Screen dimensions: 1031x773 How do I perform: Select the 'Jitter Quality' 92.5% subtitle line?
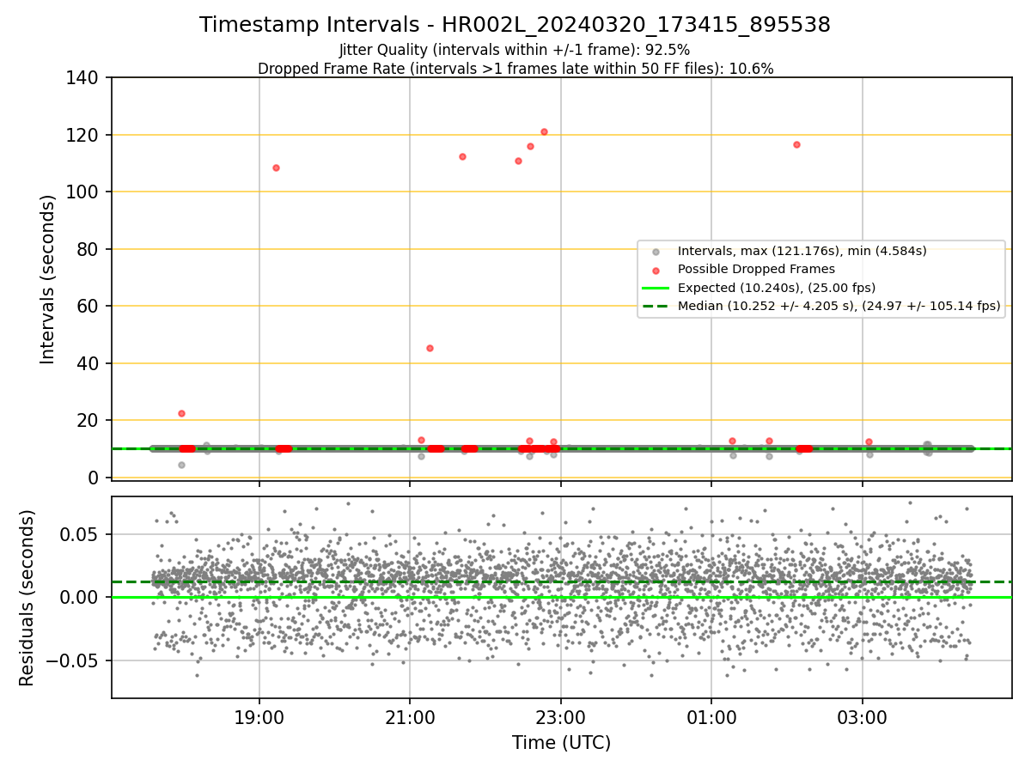click(x=515, y=51)
